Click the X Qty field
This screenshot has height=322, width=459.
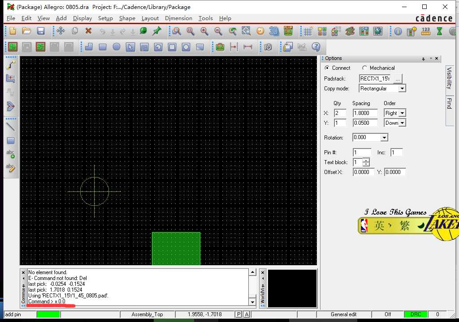point(340,113)
